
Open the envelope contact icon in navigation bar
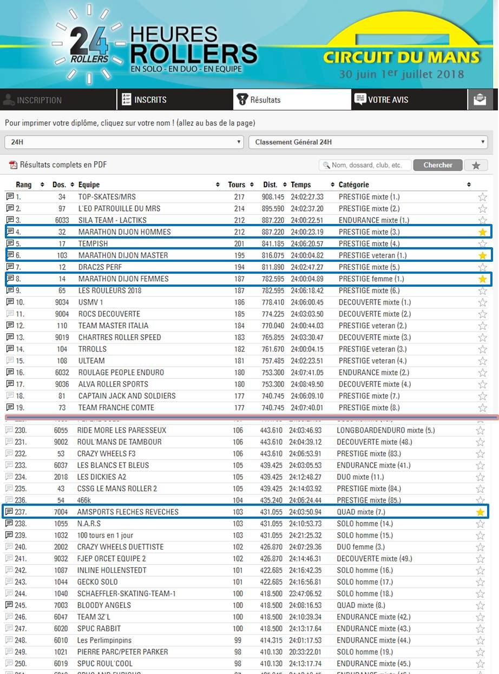point(480,100)
